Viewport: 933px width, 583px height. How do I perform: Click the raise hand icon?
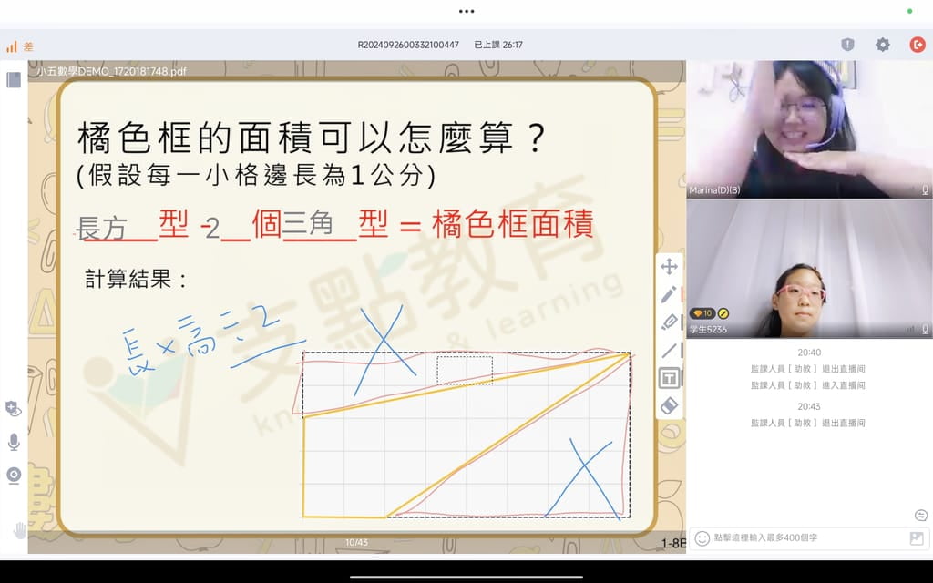20,530
